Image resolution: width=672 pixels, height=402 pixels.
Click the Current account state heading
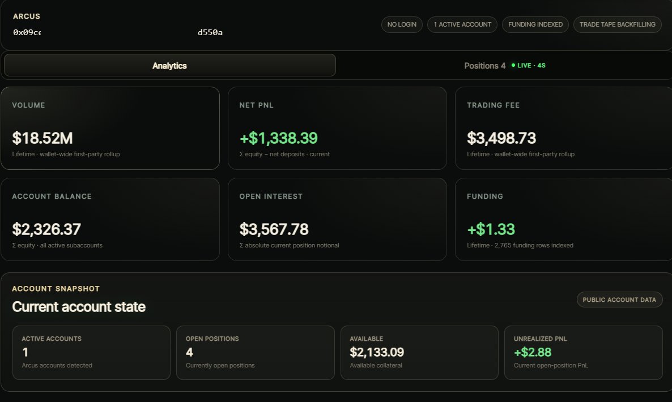pos(79,307)
